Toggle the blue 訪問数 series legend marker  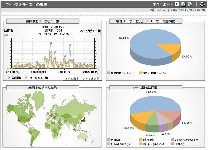(x=9, y=77)
